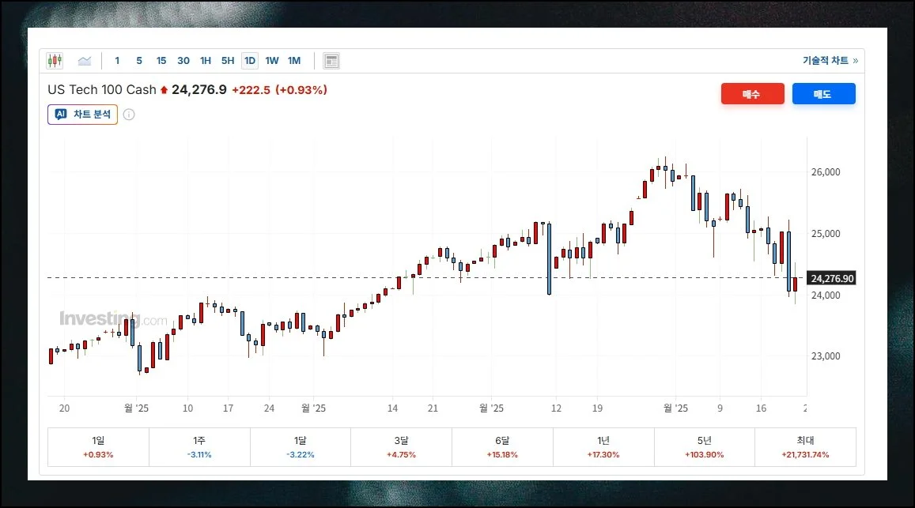Screen dimensions: 915x508
Task: Select the 1M monthly interval
Action: (x=294, y=61)
